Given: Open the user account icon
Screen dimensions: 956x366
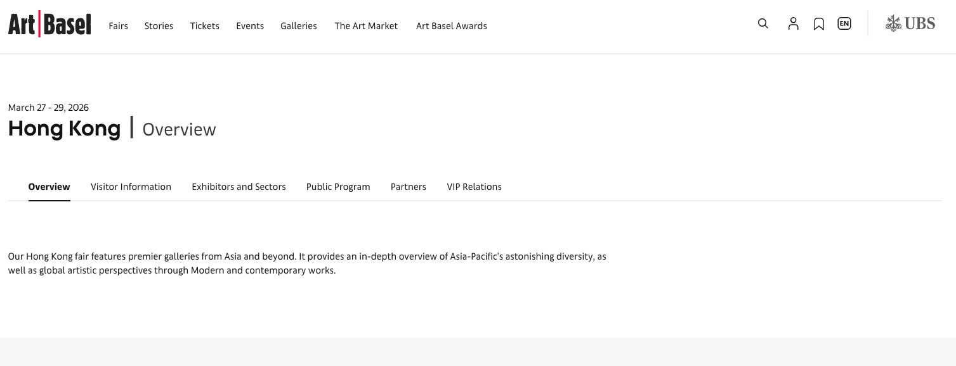Looking at the screenshot, I should (793, 24).
